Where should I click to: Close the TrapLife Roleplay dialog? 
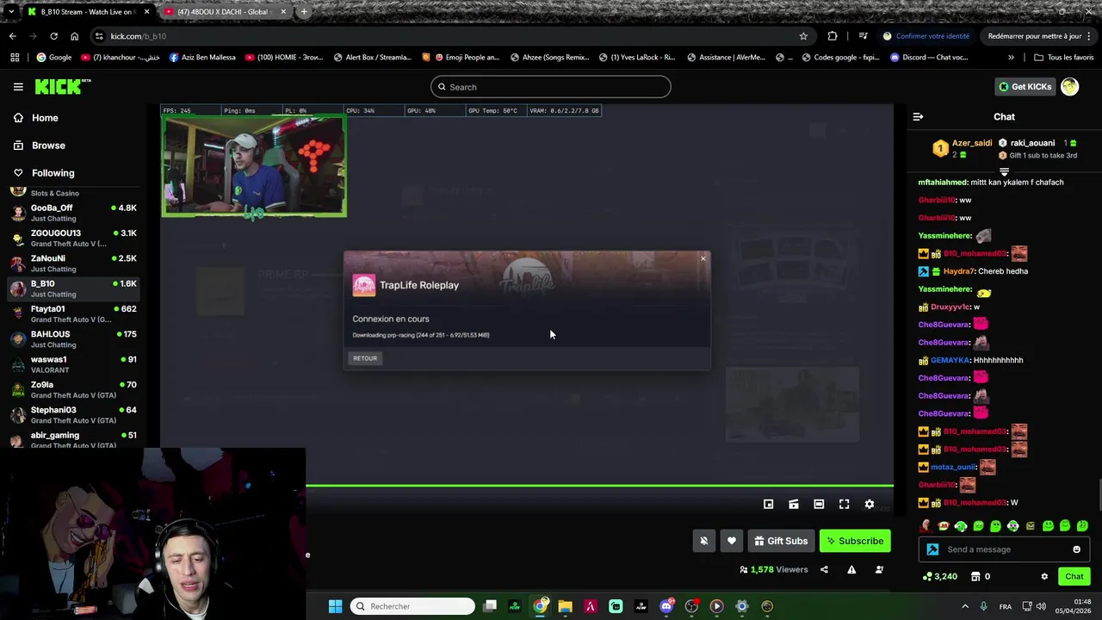(x=703, y=258)
